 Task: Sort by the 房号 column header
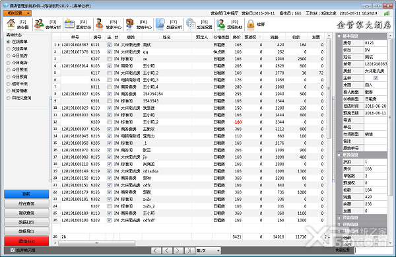[x=97, y=37]
